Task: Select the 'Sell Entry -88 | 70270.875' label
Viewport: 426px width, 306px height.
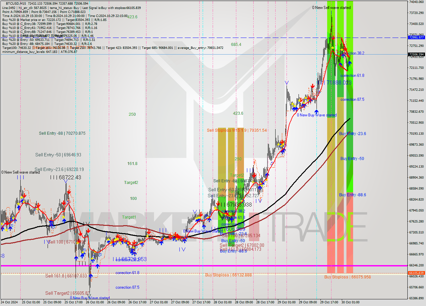Action: pyautogui.click(x=62, y=133)
